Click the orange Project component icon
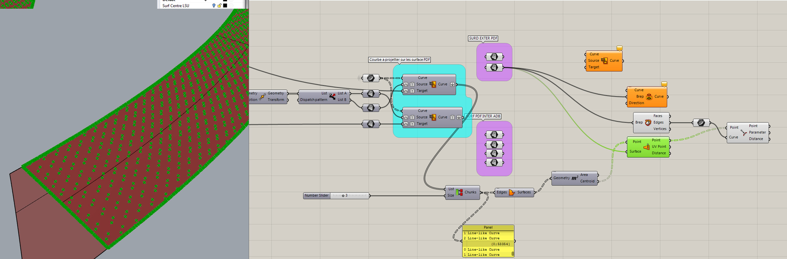 coord(604,60)
